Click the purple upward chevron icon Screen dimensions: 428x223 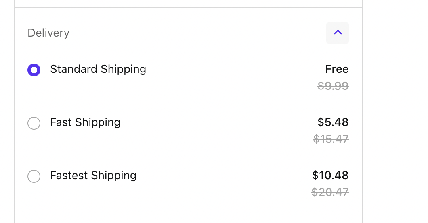[x=338, y=33]
